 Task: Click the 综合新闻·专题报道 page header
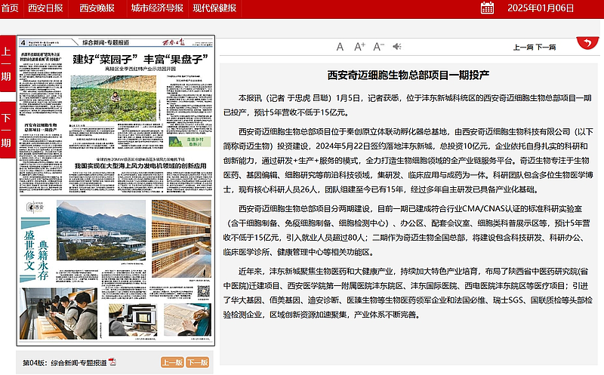point(106,42)
